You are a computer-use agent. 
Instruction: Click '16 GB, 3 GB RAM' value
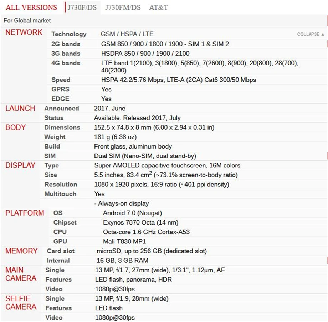click(122, 260)
